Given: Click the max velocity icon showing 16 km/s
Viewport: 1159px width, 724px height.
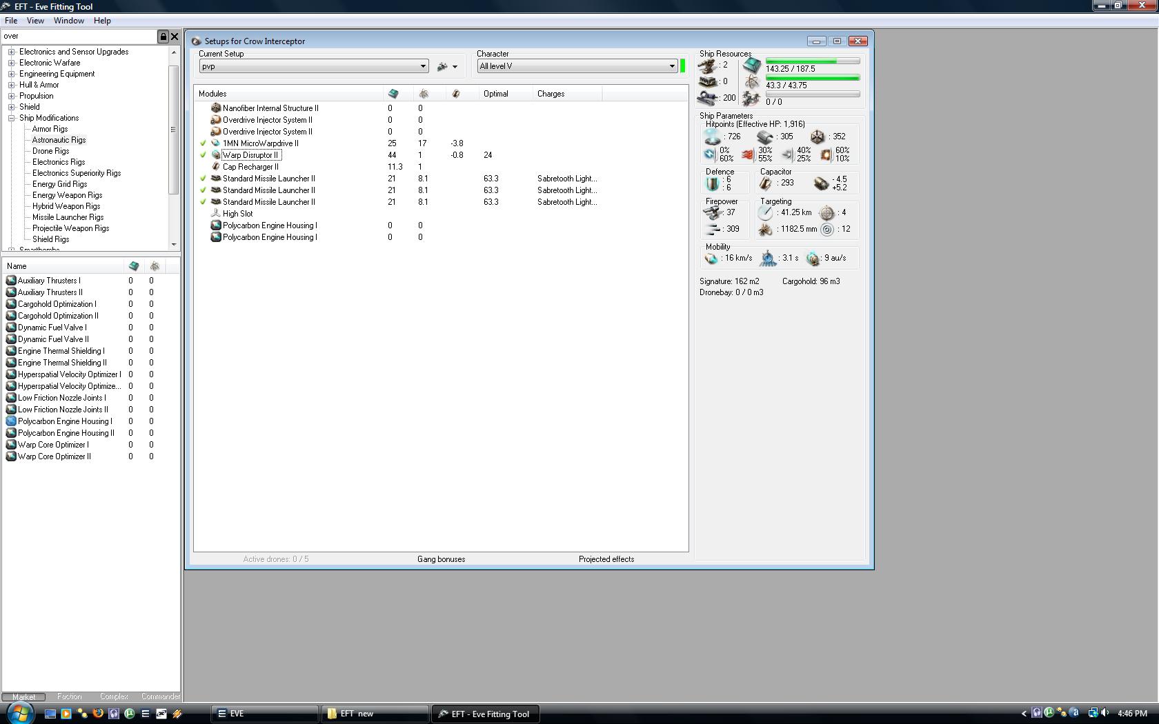Looking at the screenshot, I should click(x=711, y=259).
